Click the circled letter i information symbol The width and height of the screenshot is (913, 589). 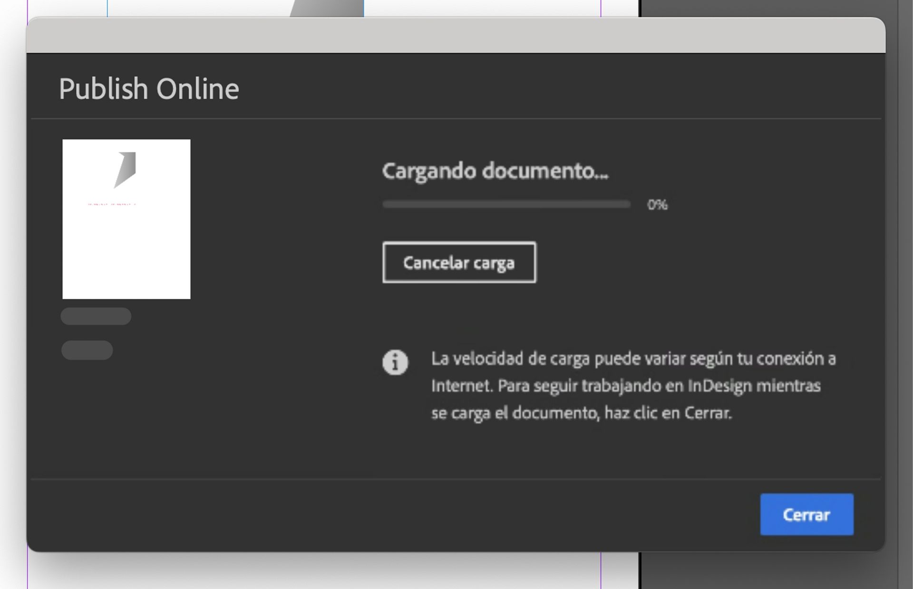396,362
